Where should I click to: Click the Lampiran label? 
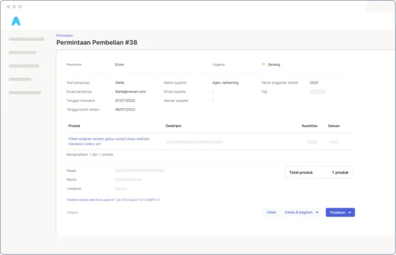point(74,188)
